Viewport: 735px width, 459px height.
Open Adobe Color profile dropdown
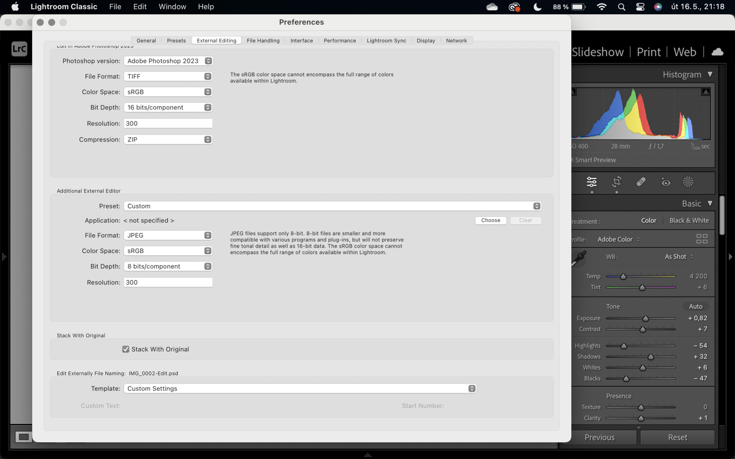click(x=619, y=239)
